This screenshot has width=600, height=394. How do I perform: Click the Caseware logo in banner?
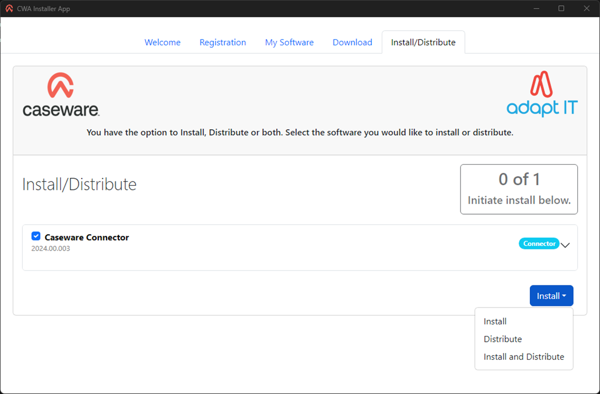coord(61,95)
